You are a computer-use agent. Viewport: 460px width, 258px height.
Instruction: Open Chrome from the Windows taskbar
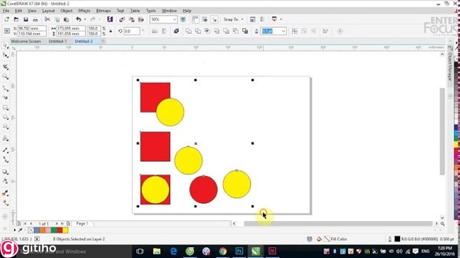pos(223,251)
